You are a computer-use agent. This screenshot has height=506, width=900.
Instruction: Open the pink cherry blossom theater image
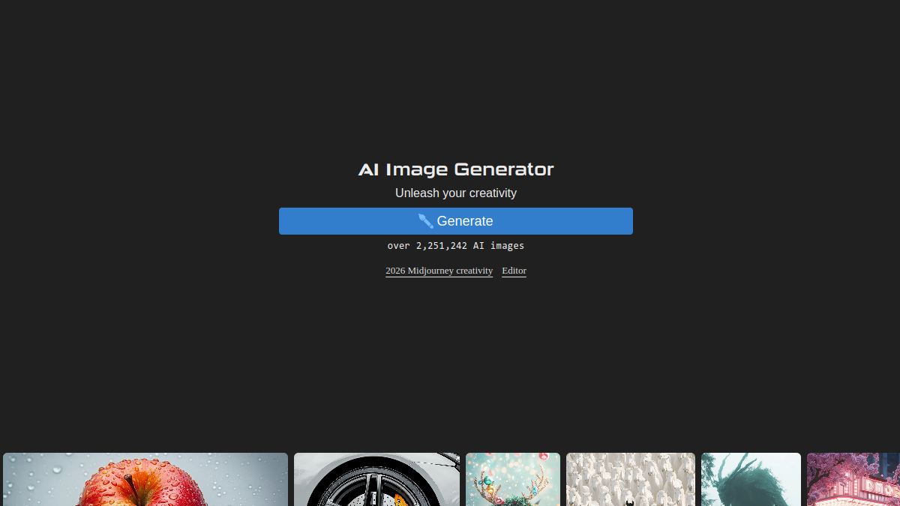(853, 479)
